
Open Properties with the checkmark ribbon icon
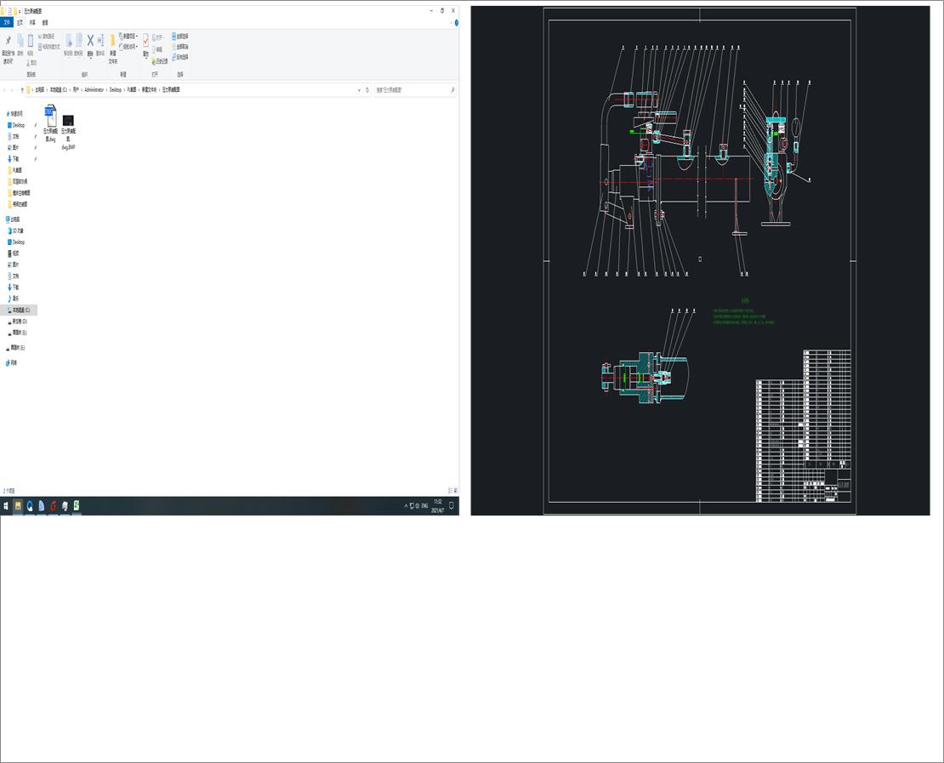[145, 41]
